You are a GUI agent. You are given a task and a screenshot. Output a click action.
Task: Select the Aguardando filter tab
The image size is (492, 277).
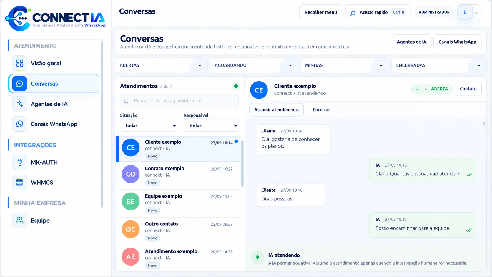pyautogui.click(x=254, y=65)
